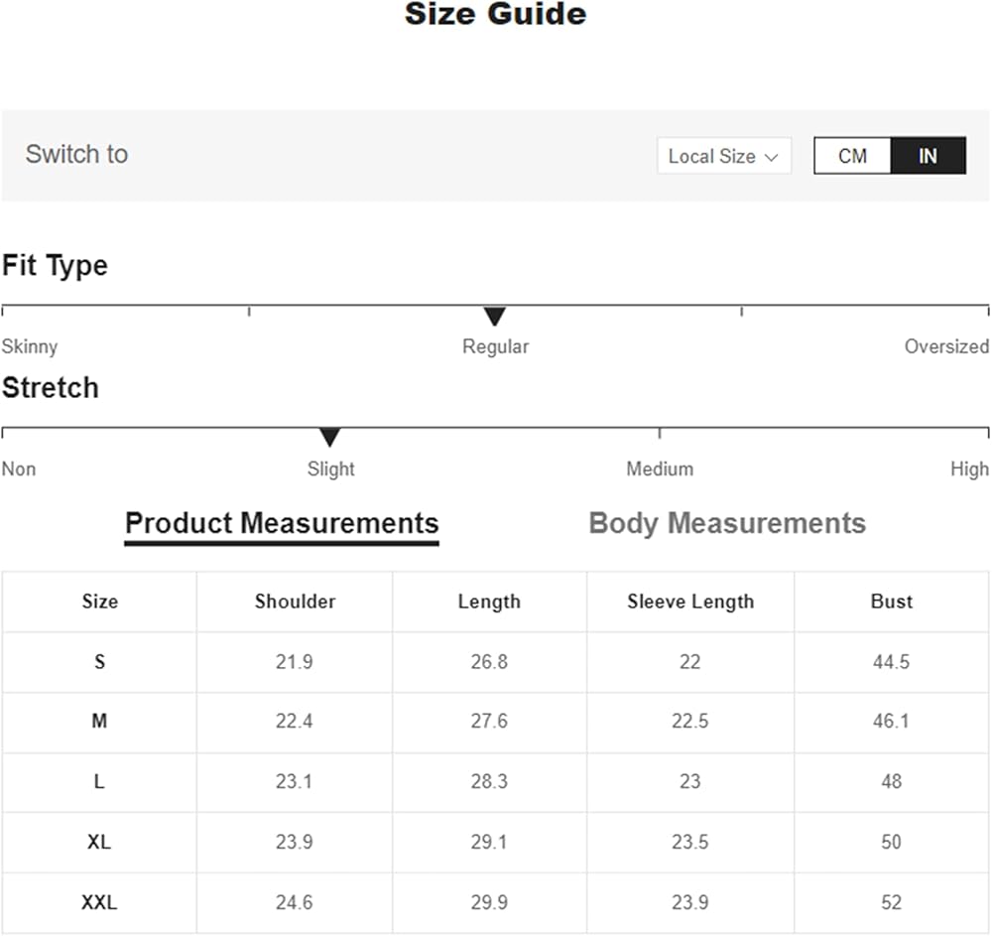Select the XXL size row label
Image resolution: width=992 pixels, height=936 pixels.
pos(99,903)
